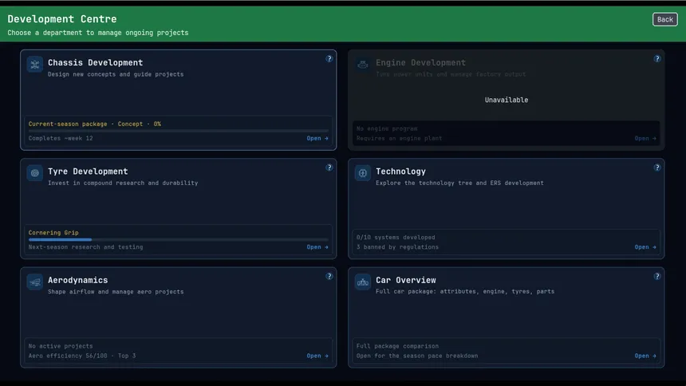Select the Technology card title

[400, 171]
